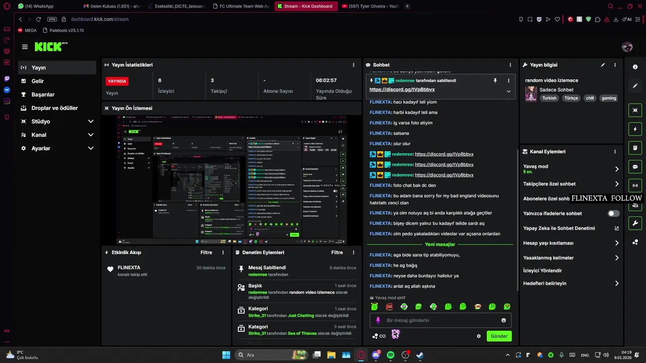The image size is (646, 363).
Task: Click the Gönder button
Action: (499, 336)
